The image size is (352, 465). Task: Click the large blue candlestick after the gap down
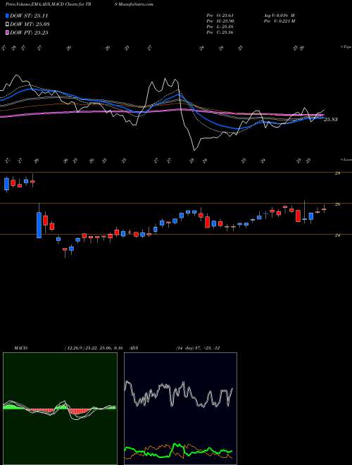(x=39, y=225)
